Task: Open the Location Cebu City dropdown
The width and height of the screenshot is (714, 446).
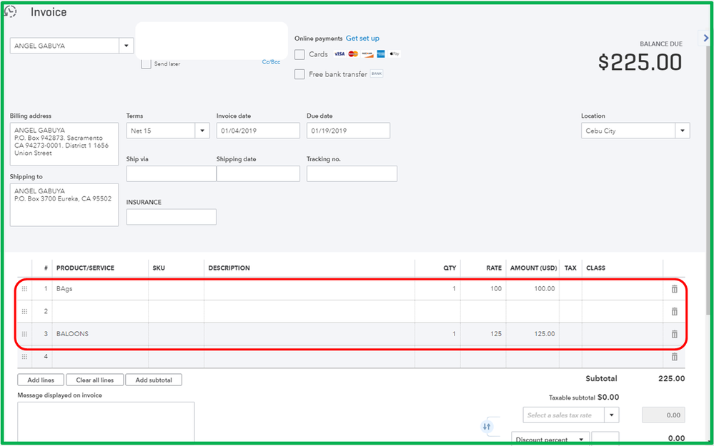Action: [x=682, y=131]
